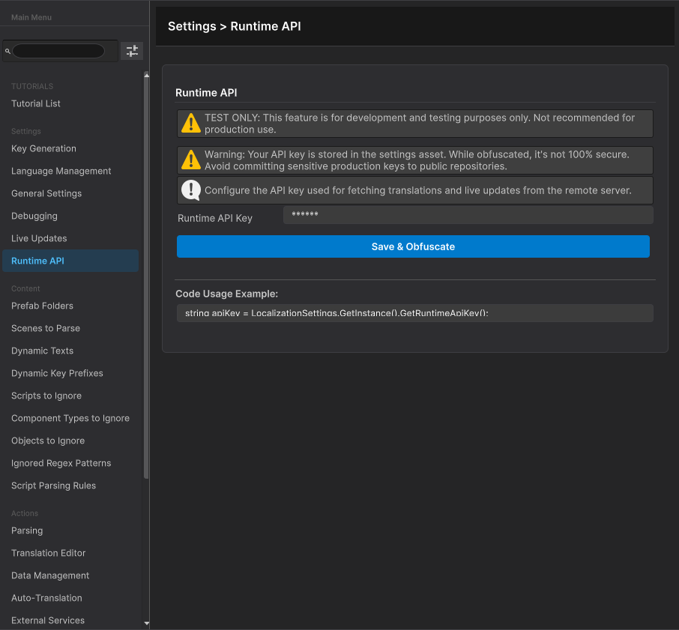
Task: Click the info icon beside the Configure message
Action: (x=190, y=190)
